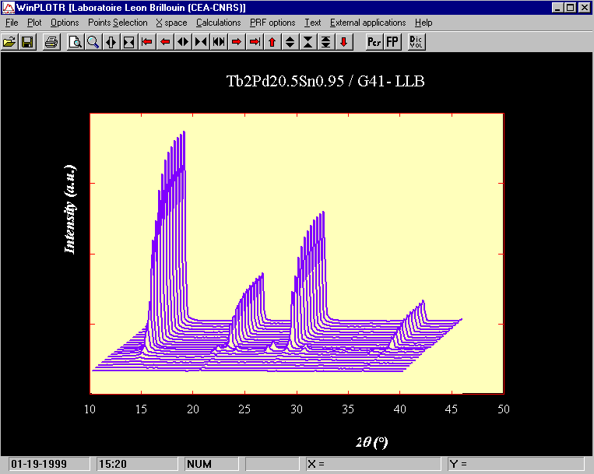Screen dimensions: 594x474
Task: Launch FullProf with FP button
Action: pos(392,42)
